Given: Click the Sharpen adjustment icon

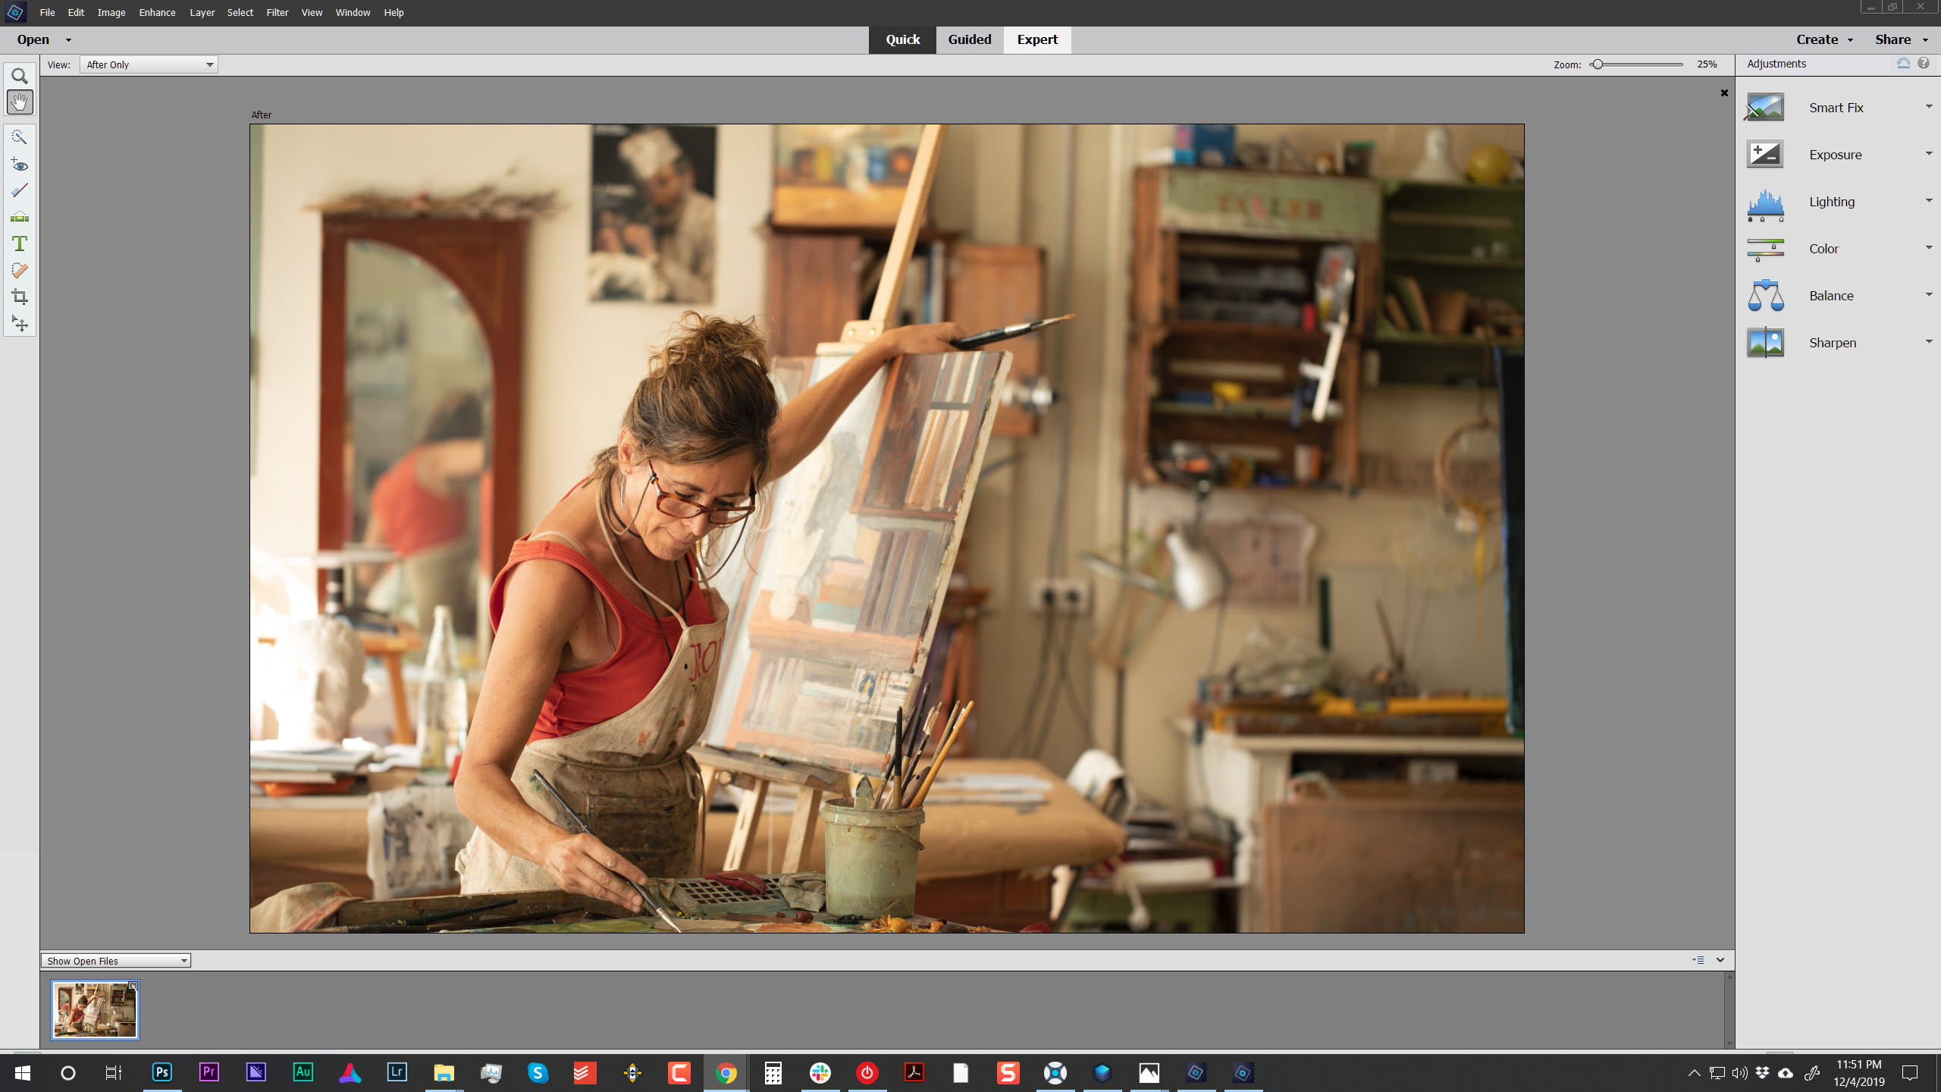Looking at the screenshot, I should click(1767, 341).
